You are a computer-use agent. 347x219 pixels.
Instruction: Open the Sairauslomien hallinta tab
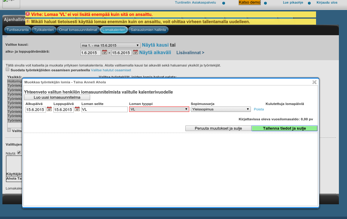(148, 30)
